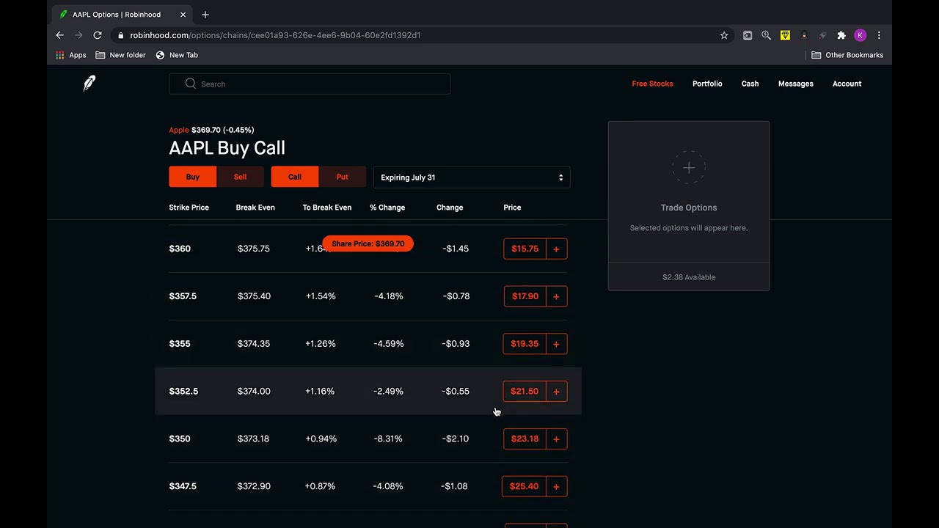Open the price tag extension

(748, 35)
